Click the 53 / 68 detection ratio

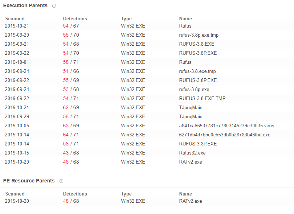coord(71,89)
